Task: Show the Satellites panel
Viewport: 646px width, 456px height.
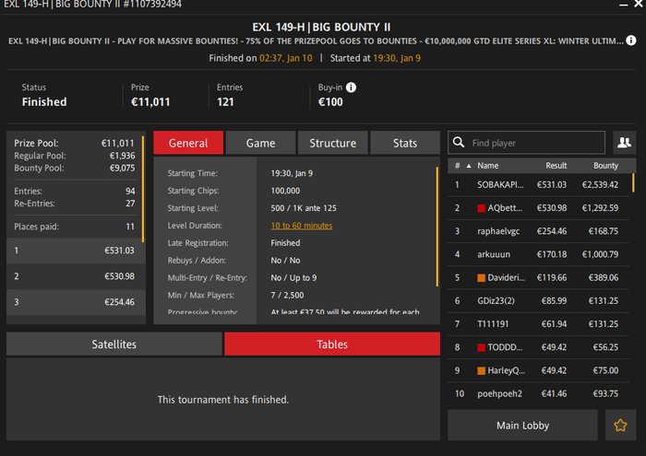Action: (114, 345)
